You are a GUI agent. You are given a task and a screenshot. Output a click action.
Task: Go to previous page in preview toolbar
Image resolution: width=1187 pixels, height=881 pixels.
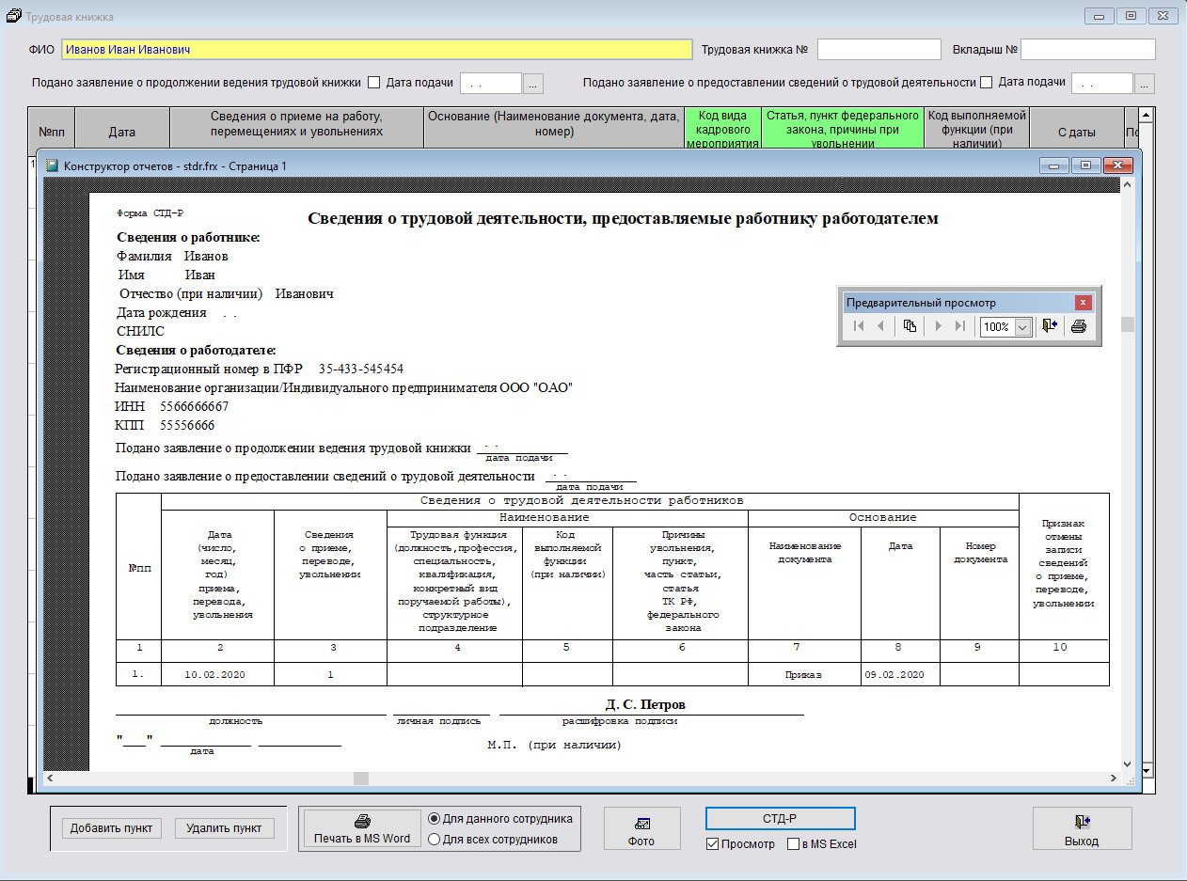coord(880,326)
